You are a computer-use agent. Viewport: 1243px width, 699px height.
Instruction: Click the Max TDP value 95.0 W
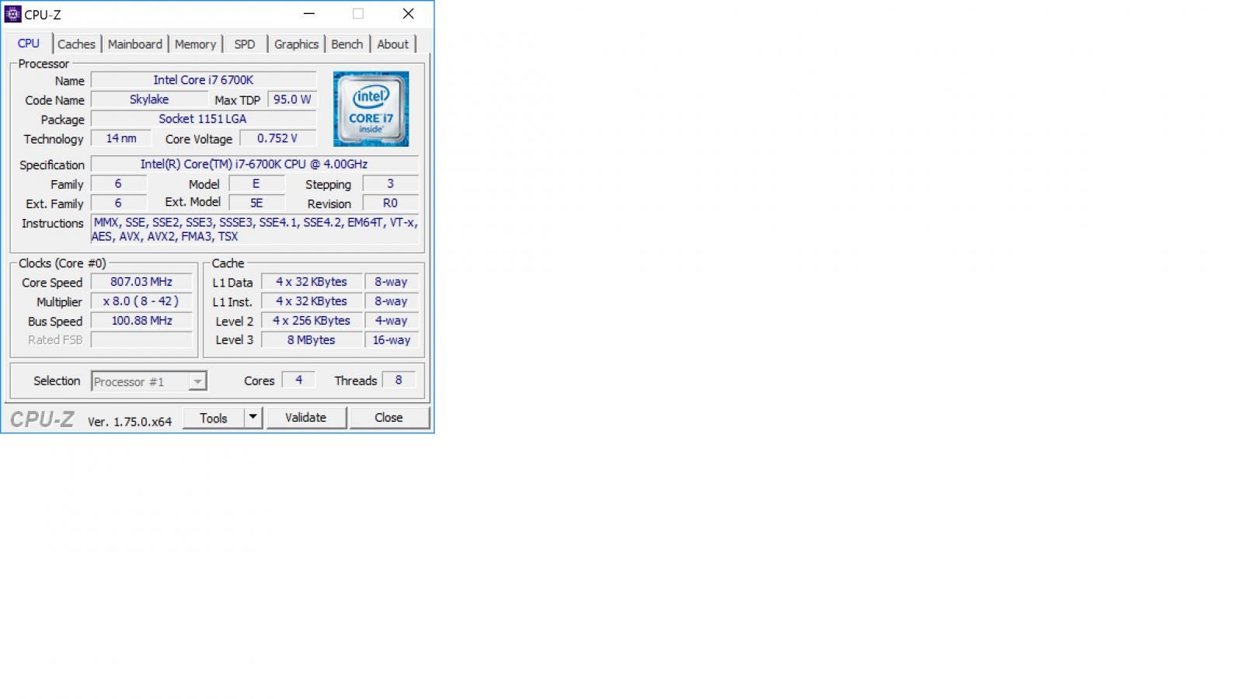click(x=292, y=99)
